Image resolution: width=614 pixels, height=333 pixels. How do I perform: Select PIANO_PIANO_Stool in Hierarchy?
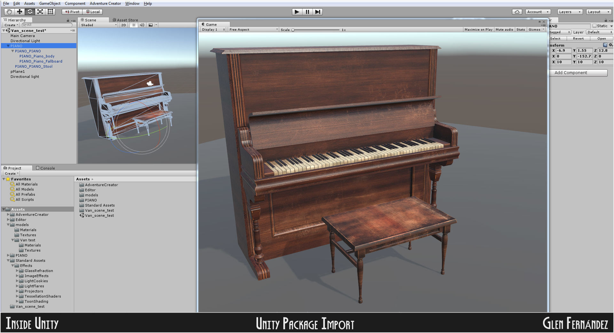[34, 66]
